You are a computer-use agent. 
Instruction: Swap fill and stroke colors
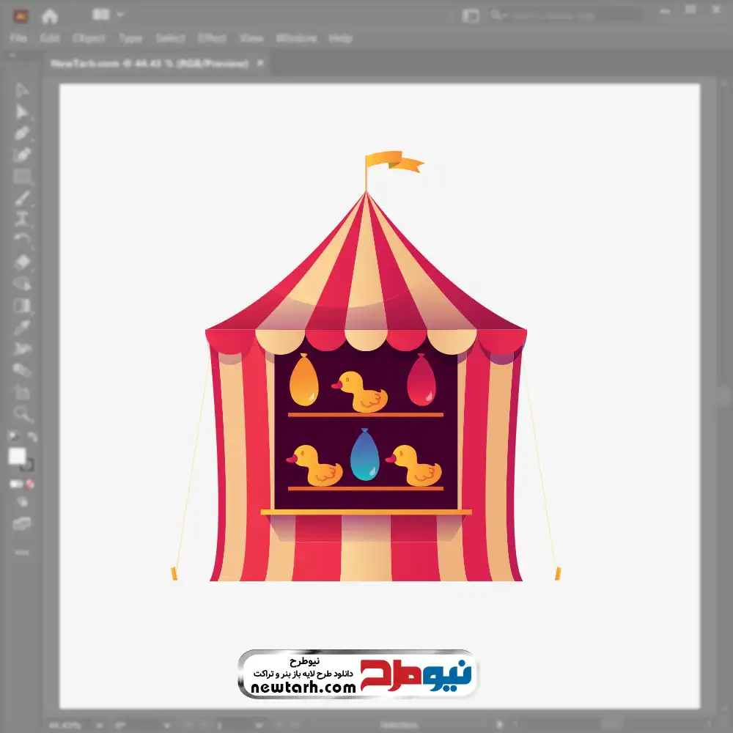(x=32, y=437)
